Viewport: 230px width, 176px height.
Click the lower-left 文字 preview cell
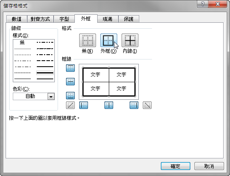(x=96, y=89)
